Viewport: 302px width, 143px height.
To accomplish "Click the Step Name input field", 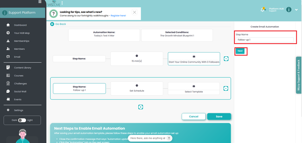I will pyautogui.click(x=265, y=40).
